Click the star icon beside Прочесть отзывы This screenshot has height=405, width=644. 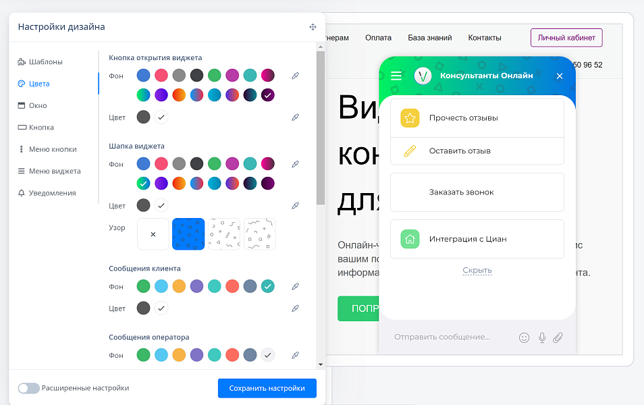[408, 117]
